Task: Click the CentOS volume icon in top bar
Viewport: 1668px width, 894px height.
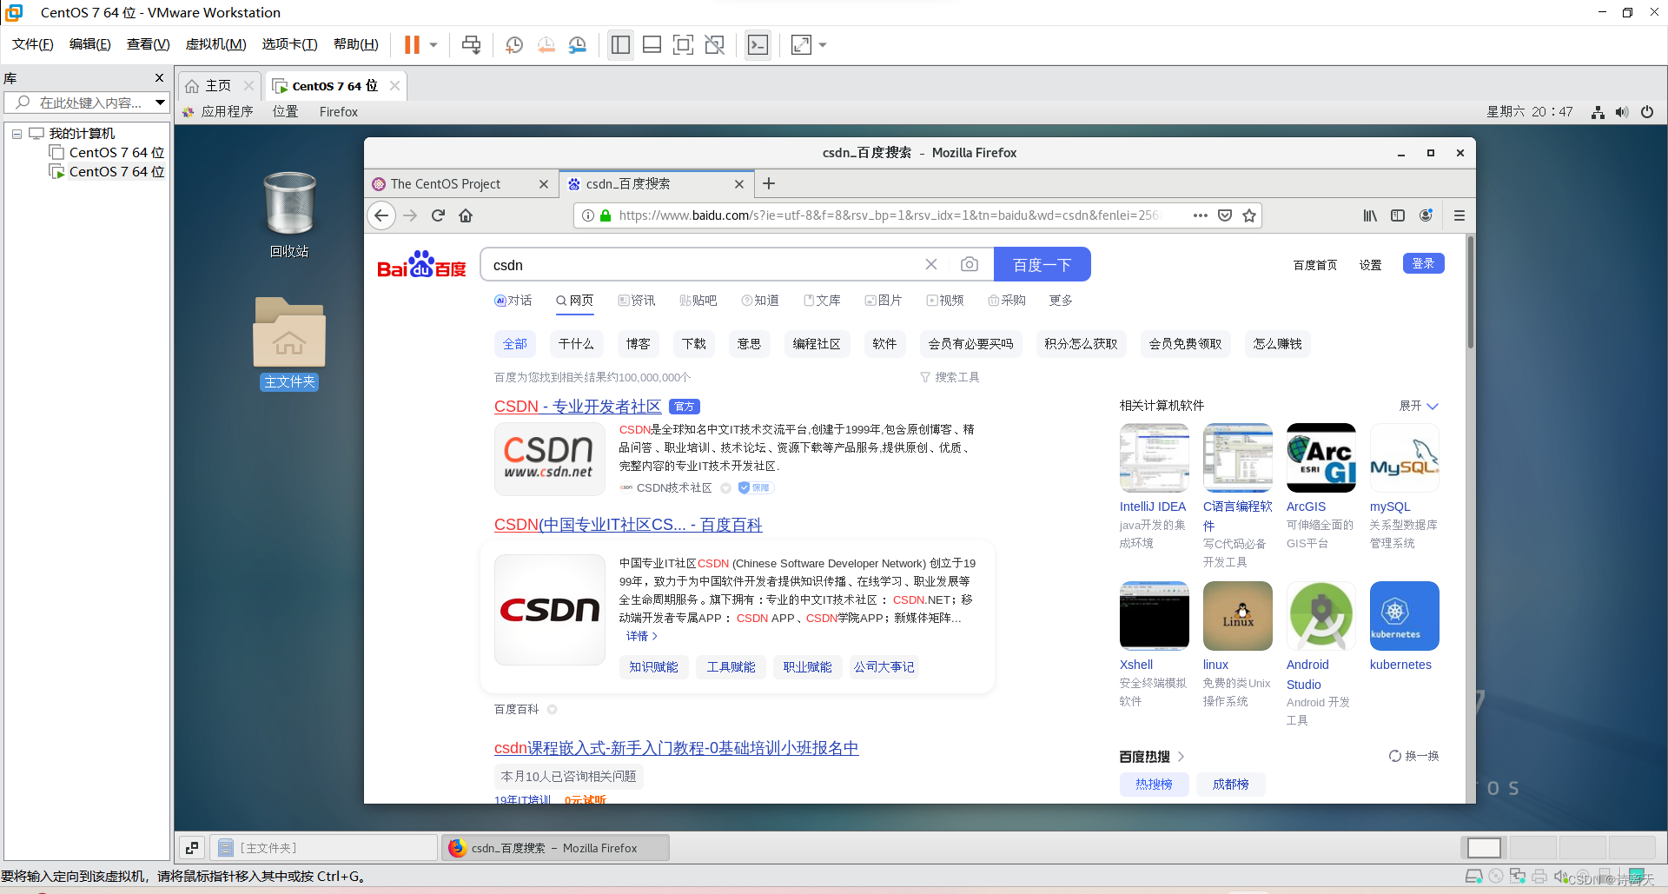Action: (1622, 112)
